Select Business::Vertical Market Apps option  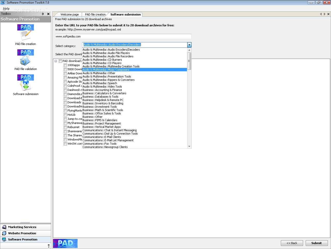(x=134, y=127)
